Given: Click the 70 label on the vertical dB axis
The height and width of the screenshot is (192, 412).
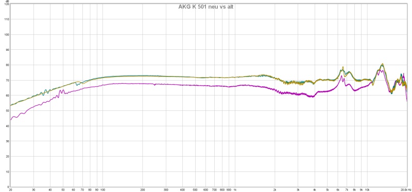Looking at the screenshot, I should click(7, 81).
